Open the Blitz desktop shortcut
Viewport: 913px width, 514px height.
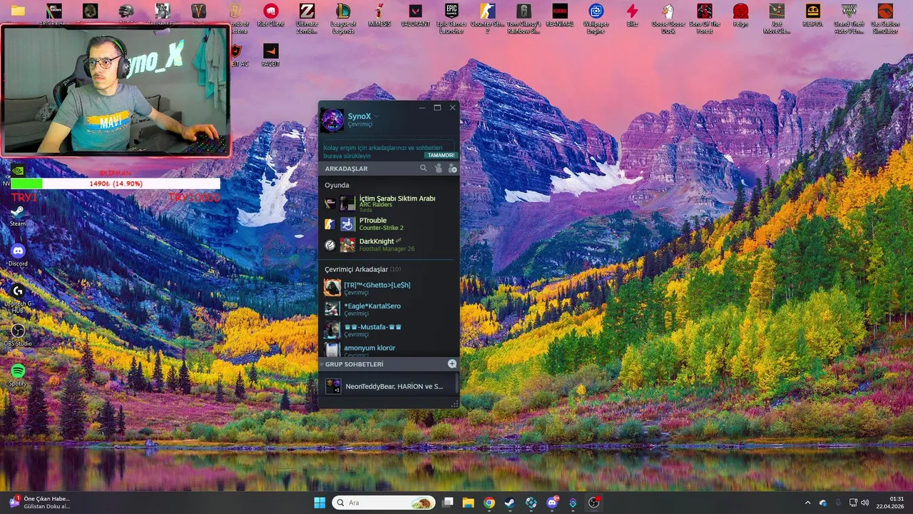(632, 16)
